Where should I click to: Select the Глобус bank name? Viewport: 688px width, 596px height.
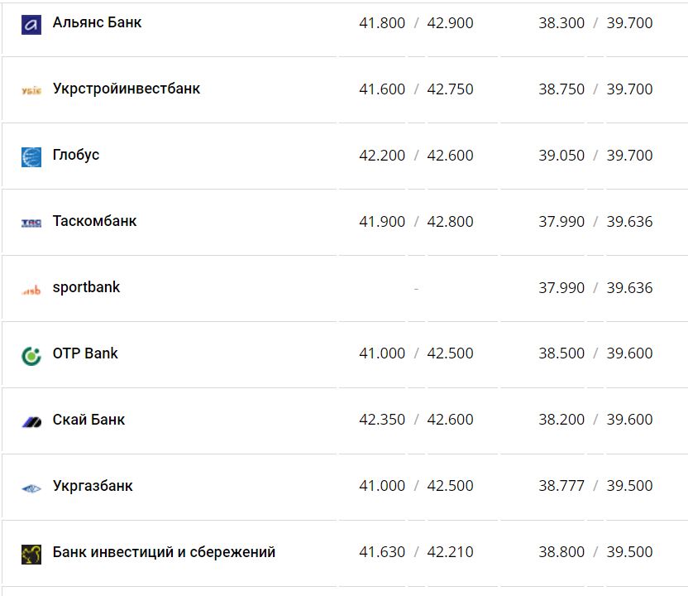(75, 155)
